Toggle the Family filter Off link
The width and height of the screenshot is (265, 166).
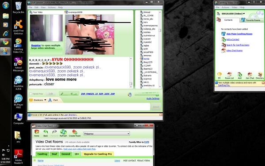click(147, 142)
